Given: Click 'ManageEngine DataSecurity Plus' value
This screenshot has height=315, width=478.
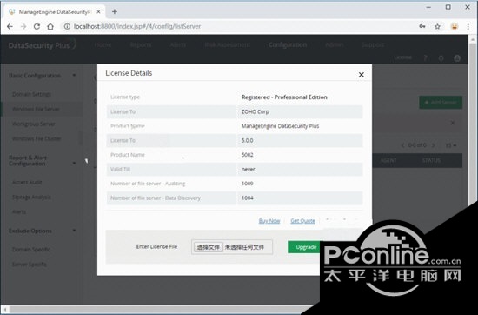Looking at the screenshot, I should coord(280,126).
